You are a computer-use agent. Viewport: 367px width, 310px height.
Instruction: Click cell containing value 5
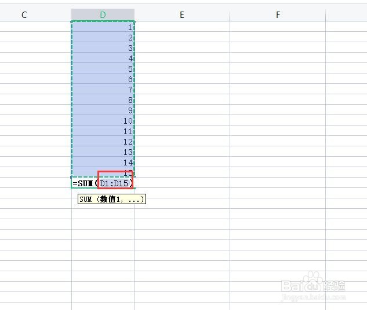(x=103, y=68)
